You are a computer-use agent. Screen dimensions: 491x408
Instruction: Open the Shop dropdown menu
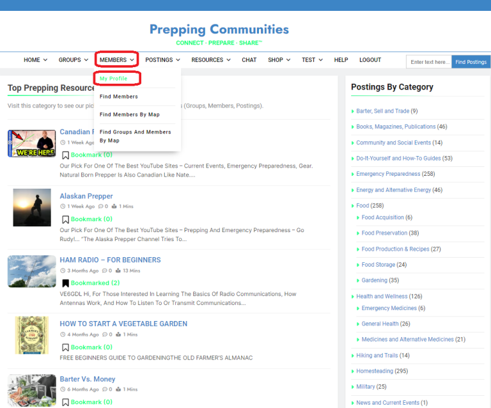pos(279,60)
